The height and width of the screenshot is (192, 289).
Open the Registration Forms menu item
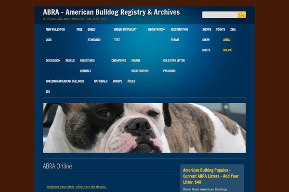179,35
